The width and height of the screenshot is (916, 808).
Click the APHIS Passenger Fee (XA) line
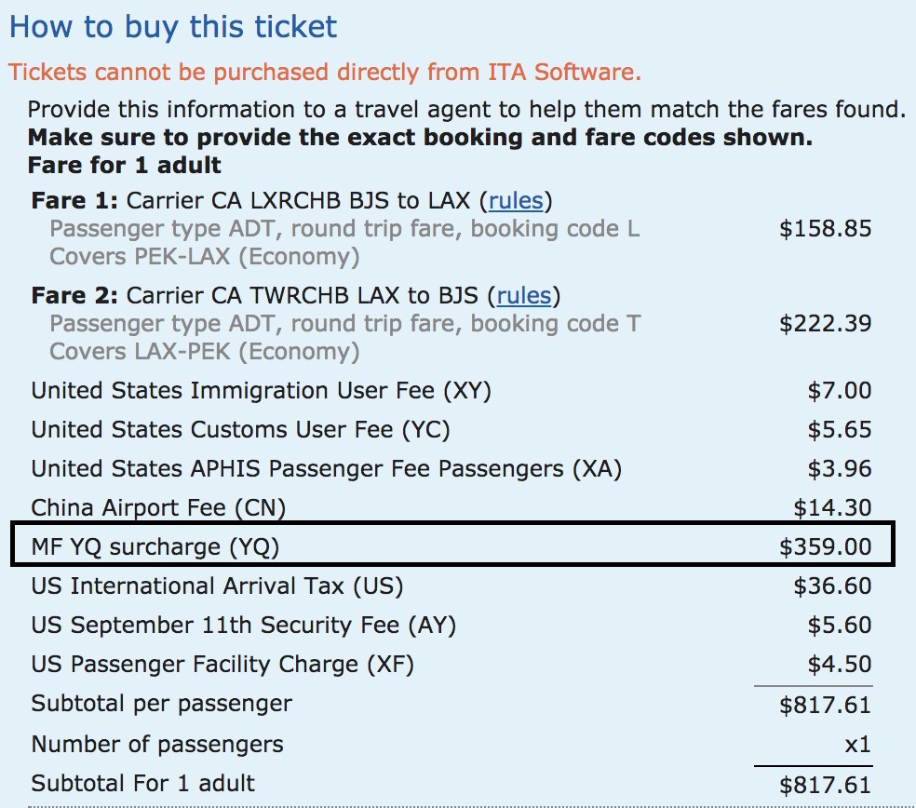coord(326,469)
